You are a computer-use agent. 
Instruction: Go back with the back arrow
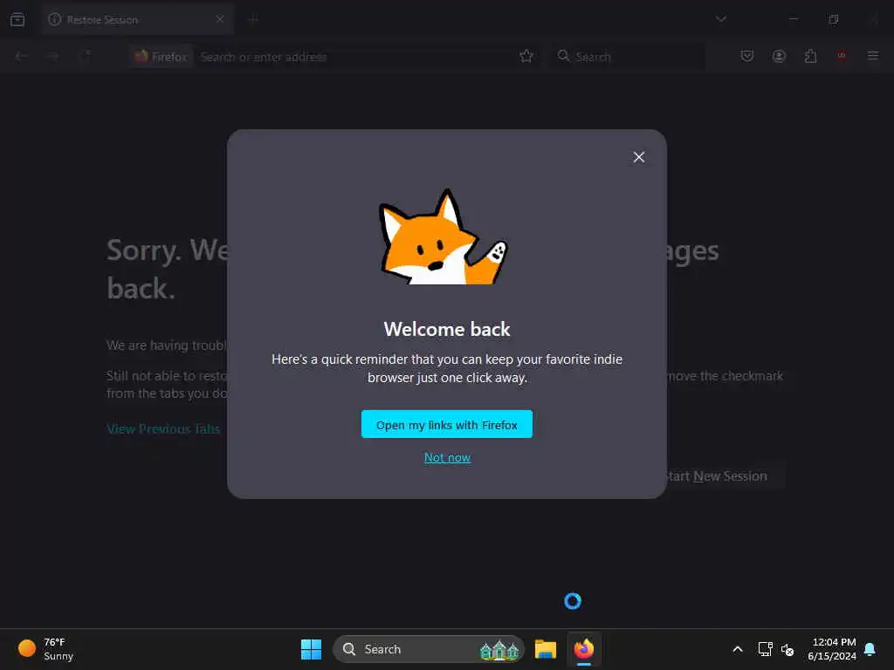pyautogui.click(x=22, y=56)
